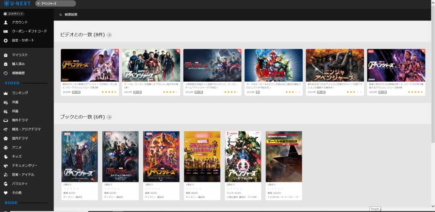
Task: Click the 書籍 864円 price text
Action: pyautogui.click(x=192, y=193)
